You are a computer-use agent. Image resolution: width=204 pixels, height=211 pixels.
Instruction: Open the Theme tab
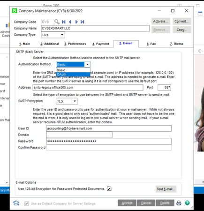coord(176,44)
